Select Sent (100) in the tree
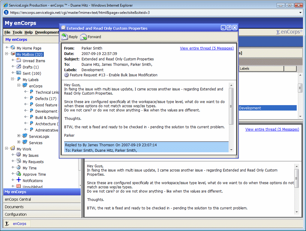306x231 pixels. pyautogui.click(x=32, y=74)
